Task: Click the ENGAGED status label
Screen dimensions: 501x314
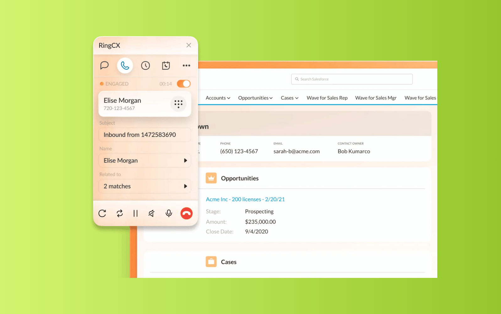Action: coord(117,84)
